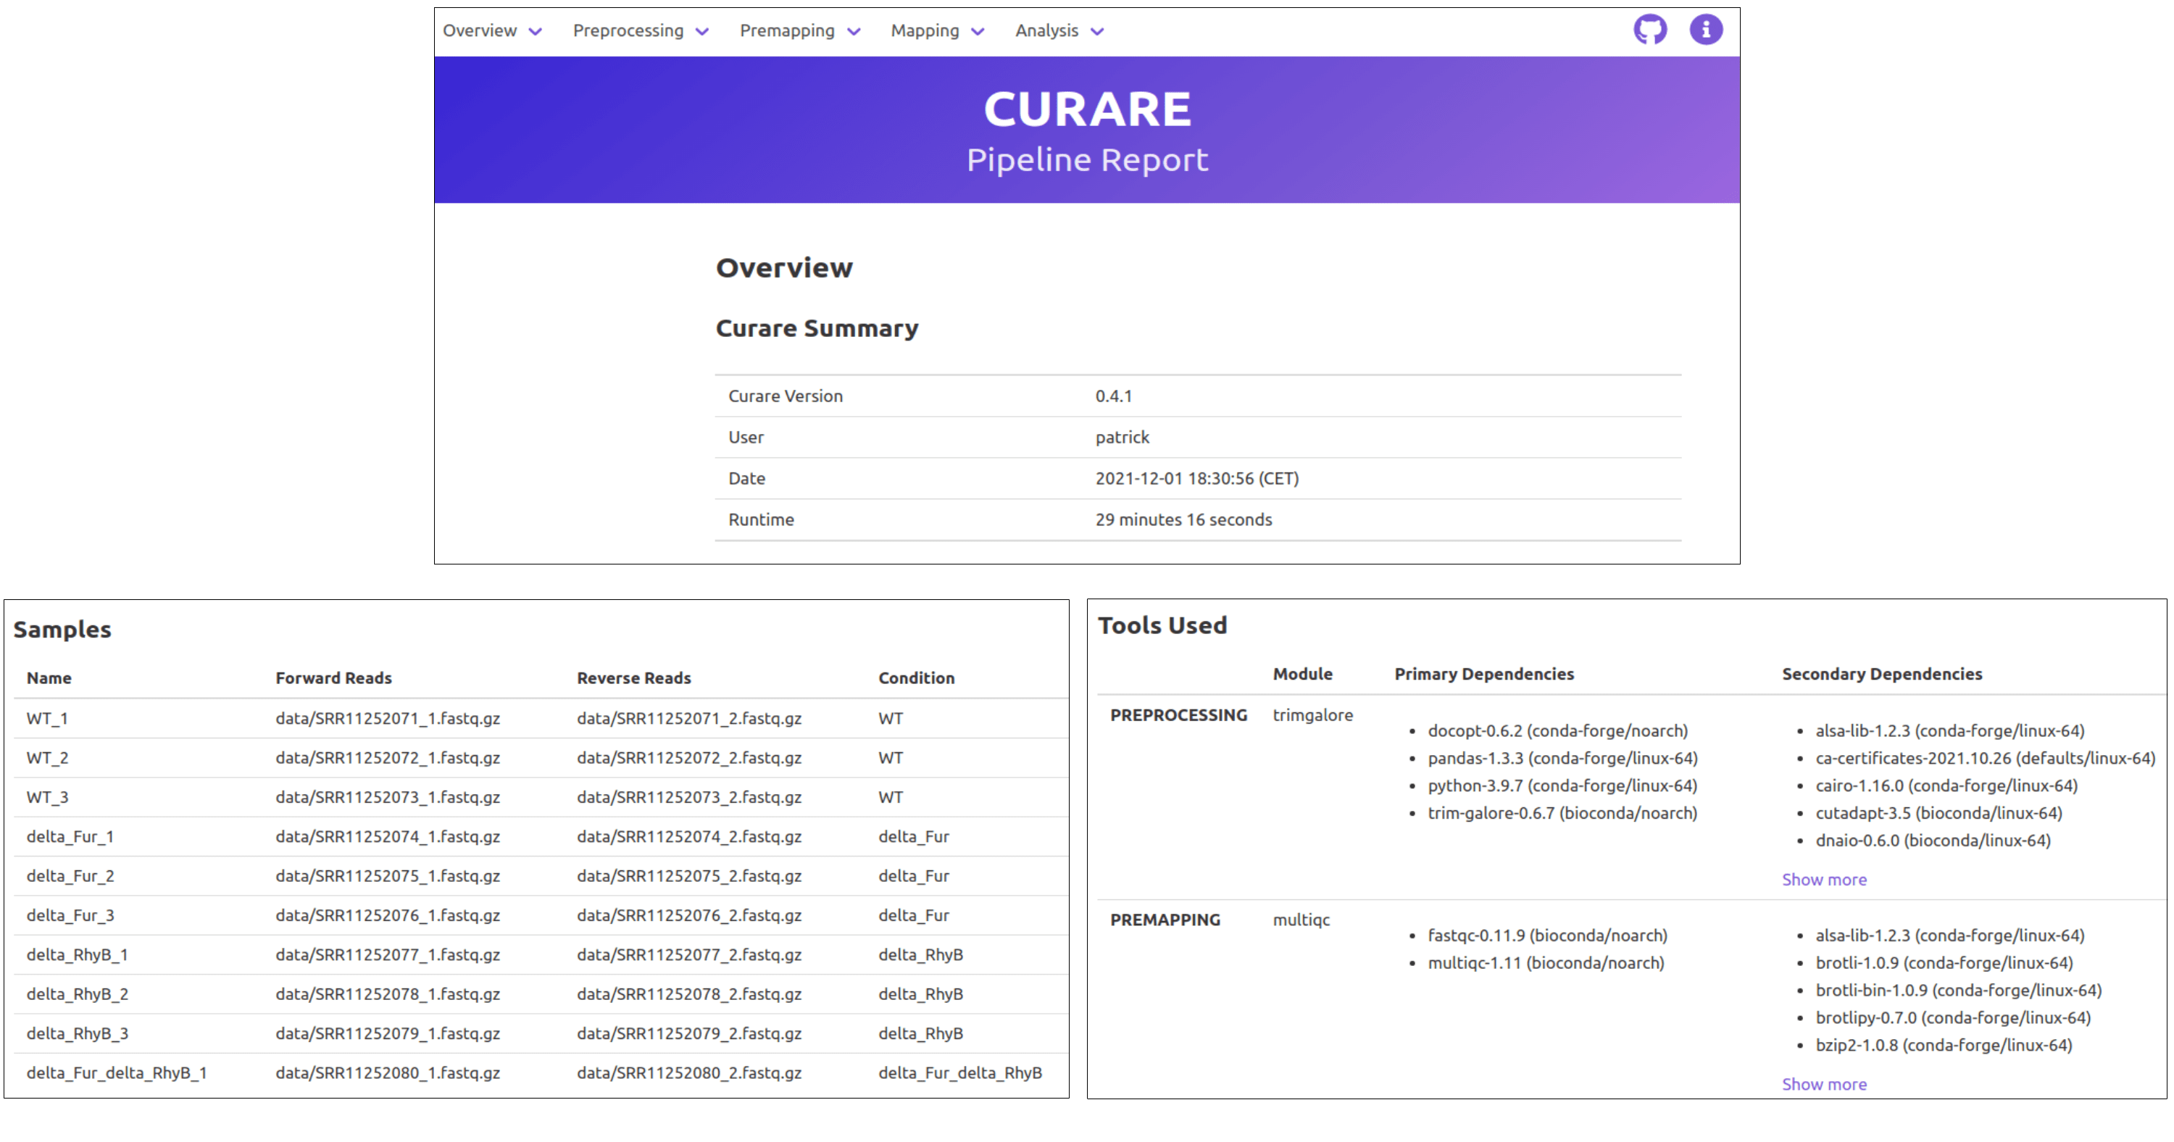Image resolution: width=2174 pixels, height=1142 pixels.
Task: Show more multiqc secondary dependencies
Action: click(x=1824, y=1084)
